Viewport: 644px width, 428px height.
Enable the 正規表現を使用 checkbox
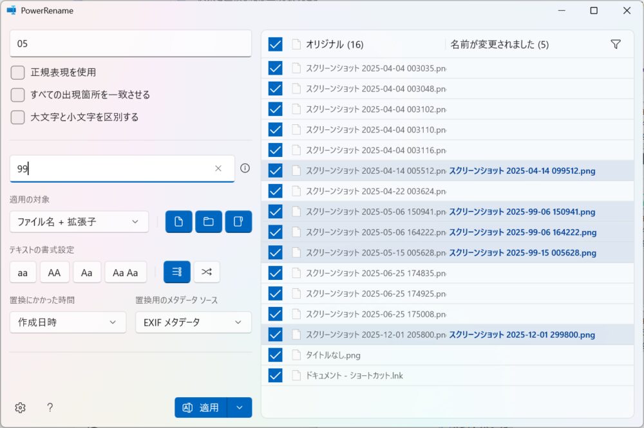coord(18,73)
